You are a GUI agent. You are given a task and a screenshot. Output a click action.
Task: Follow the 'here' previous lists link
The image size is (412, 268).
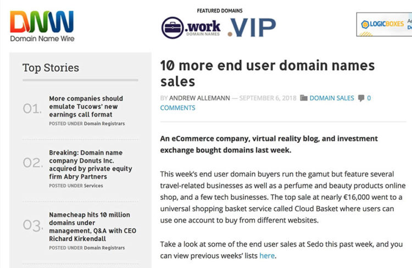point(267,255)
